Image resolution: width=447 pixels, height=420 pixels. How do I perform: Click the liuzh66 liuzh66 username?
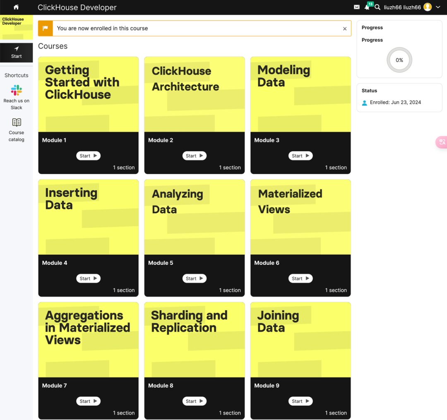402,7
